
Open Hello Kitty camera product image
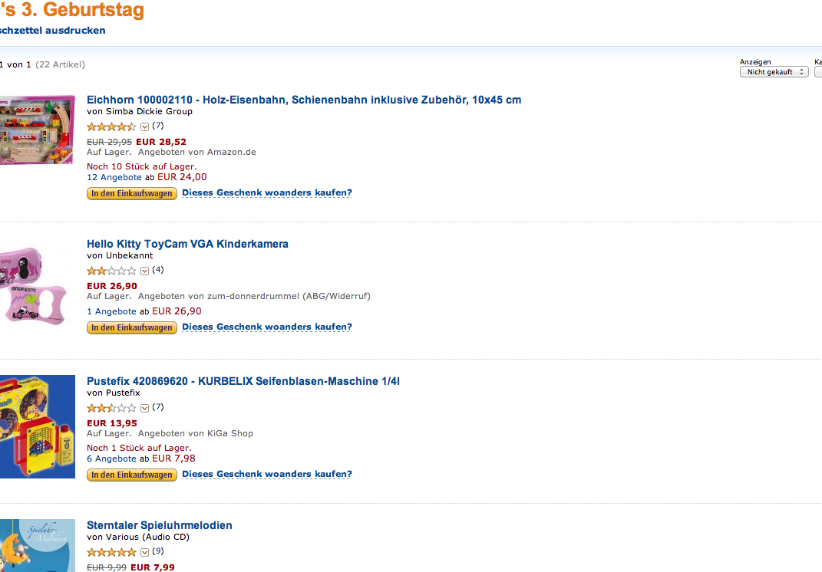click(x=35, y=285)
